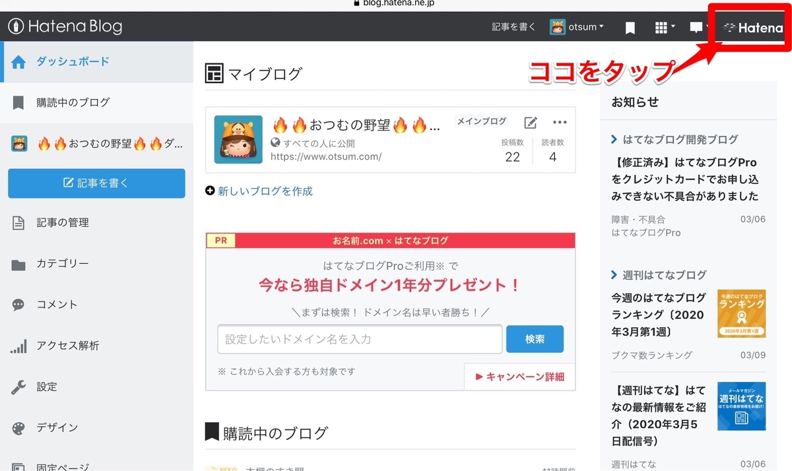Click the bookmark icon beside the 購読中のブログ sidebar item
Image resolution: width=792 pixels, height=471 pixels.
pos(18,103)
